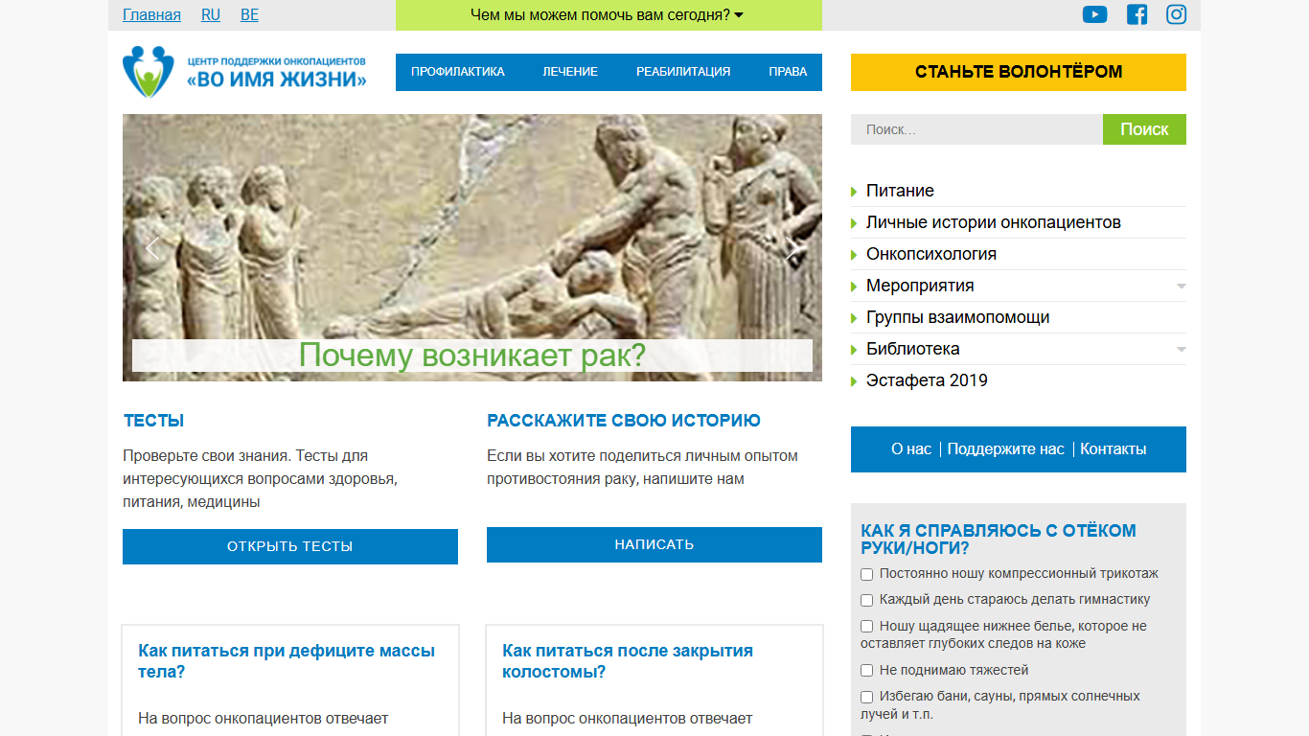Click the Главная link
Image resolution: width=1309 pixels, height=736 pixels.
point(151,15)
